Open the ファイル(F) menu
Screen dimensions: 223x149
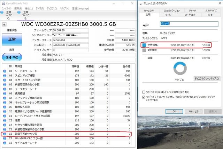click(x=7, y=8)
